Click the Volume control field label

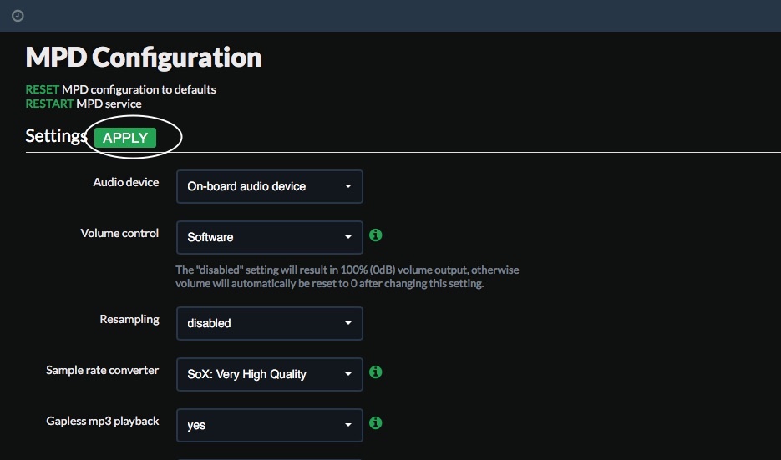(119, 233)
